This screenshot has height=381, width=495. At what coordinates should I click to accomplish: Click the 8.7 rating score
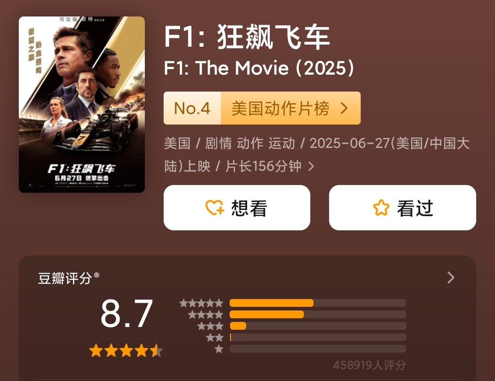[x=126, y=314]
